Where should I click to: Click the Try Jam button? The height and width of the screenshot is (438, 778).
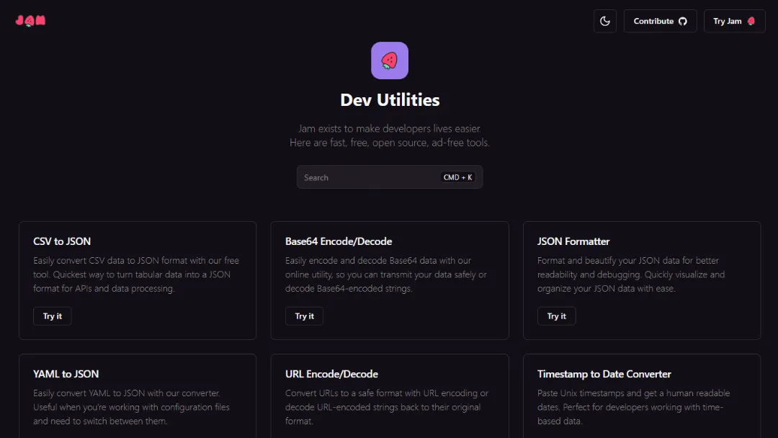pyautogui.click(x=734, y=21)
